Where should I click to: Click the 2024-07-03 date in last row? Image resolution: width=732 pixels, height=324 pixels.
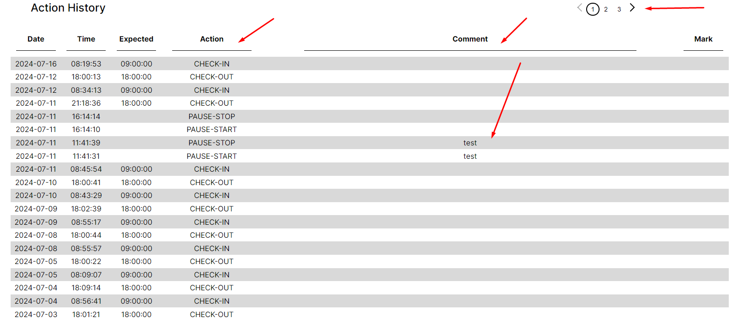[36, 315]
